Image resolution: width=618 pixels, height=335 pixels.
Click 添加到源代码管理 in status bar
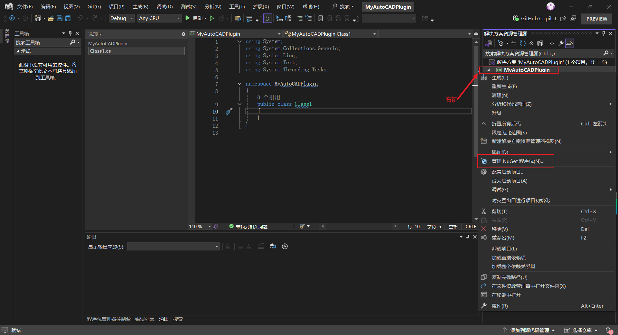[x=529, y=330]
